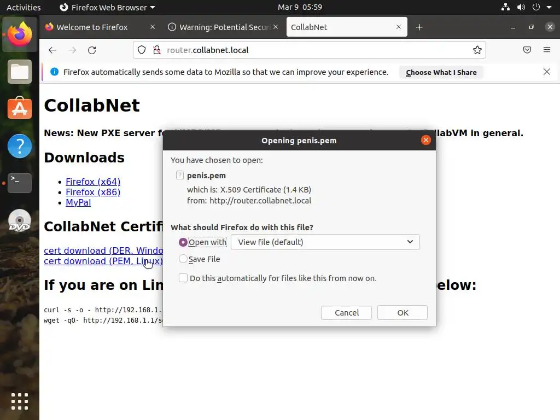Close the Opening penis.pem dialog
Screen dimensions: 560x420
tap(425, 140)
